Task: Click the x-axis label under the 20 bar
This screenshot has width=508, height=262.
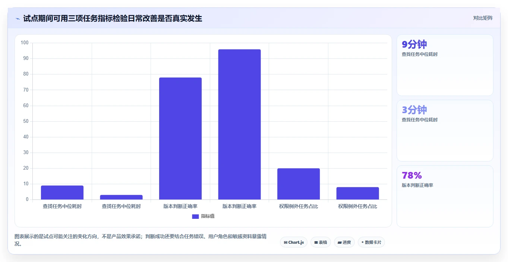Action: pyautogui.click(x=299, y=206)
